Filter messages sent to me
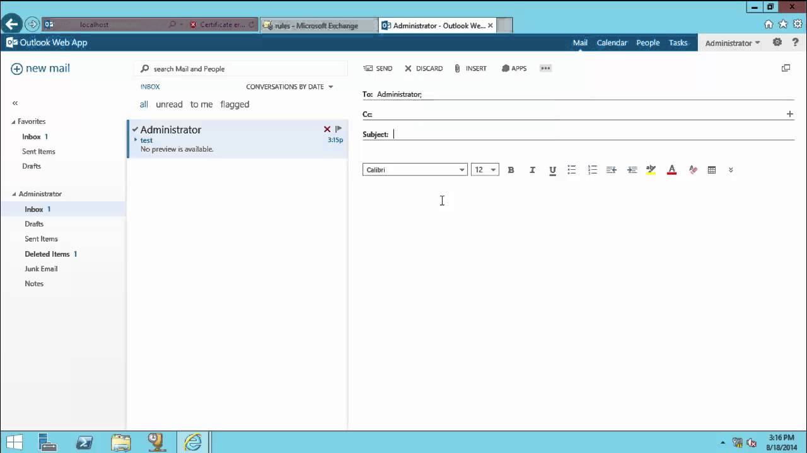The height and width of the screenshot is (453, 807). [201, 104]
